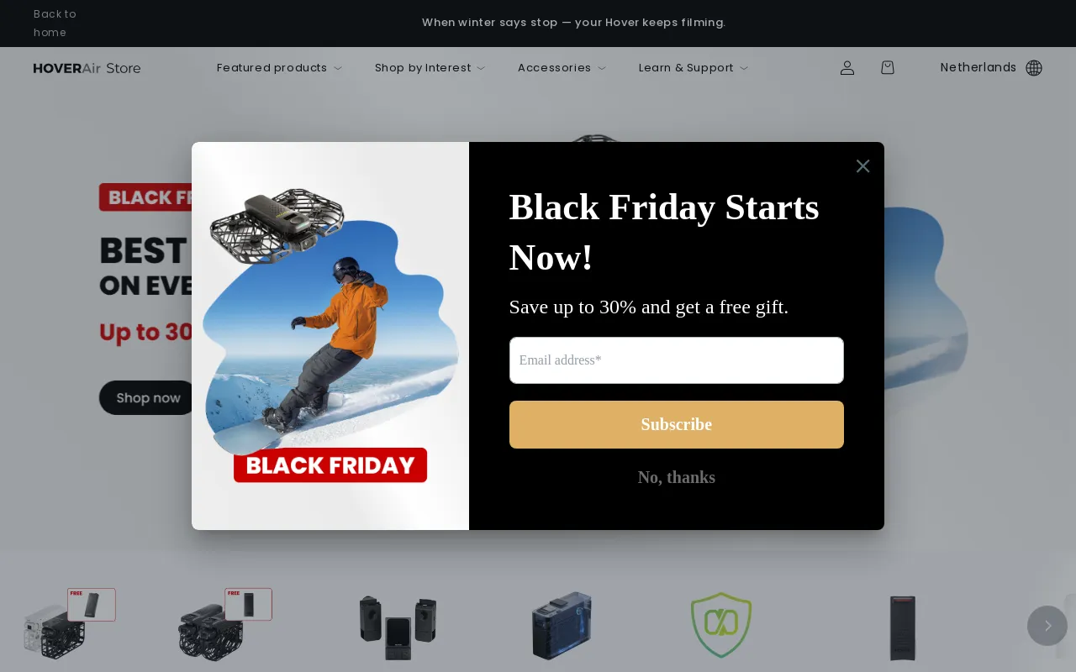1076x672 pixels.
Task: Click the globe region icon
Action: tap(1034, 68)
